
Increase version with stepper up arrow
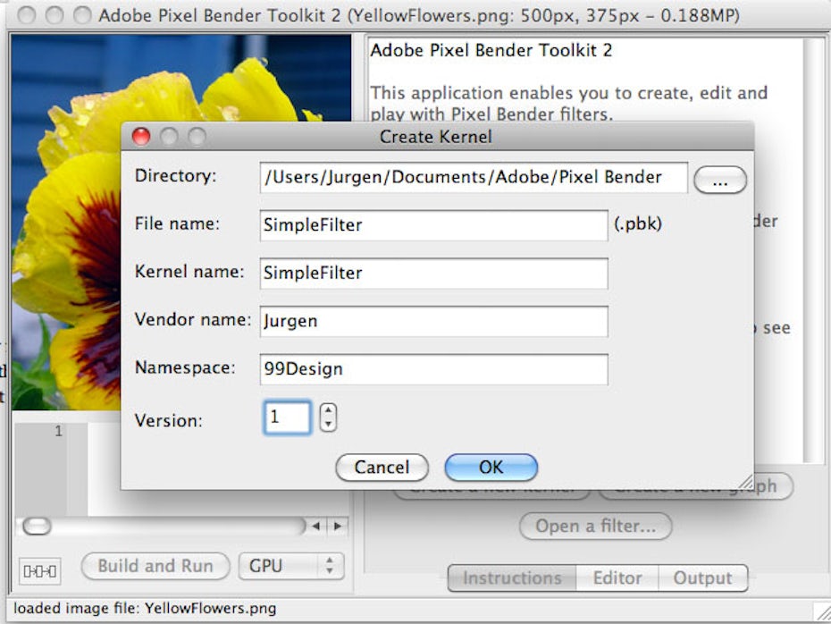(x=328, y=410)
